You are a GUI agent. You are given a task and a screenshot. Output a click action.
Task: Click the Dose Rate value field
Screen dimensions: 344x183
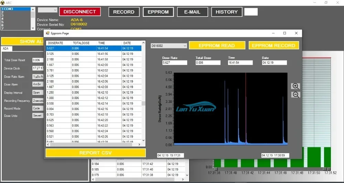(175, 63)
